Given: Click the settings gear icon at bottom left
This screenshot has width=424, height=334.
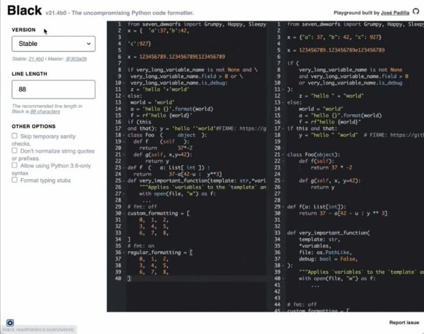Looking at the screenshot, I should click(x=10, y=322).
